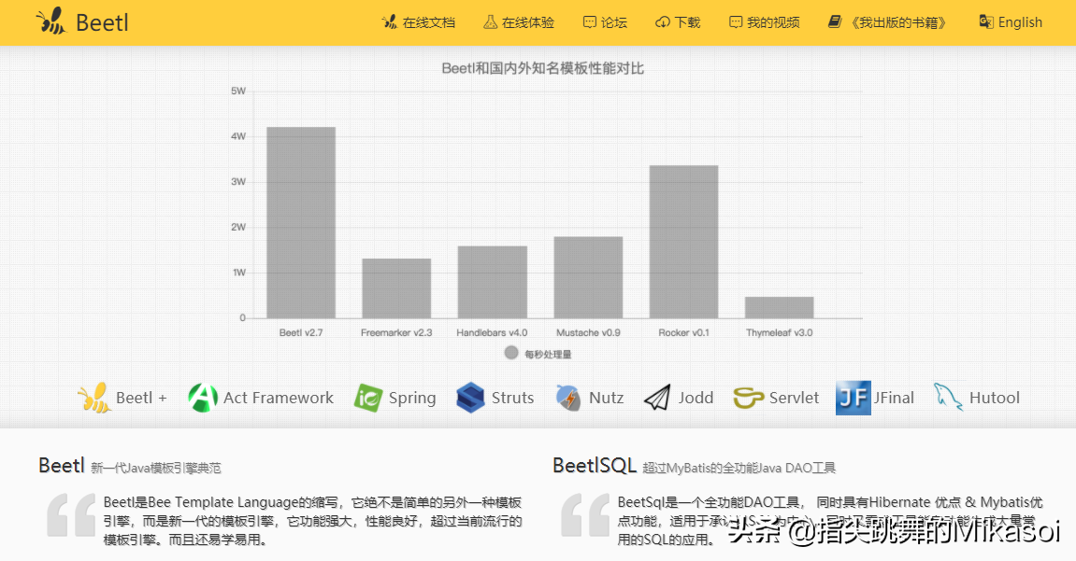
Task: Click the bee icon beside 在线文档
Action: (389, 21)
